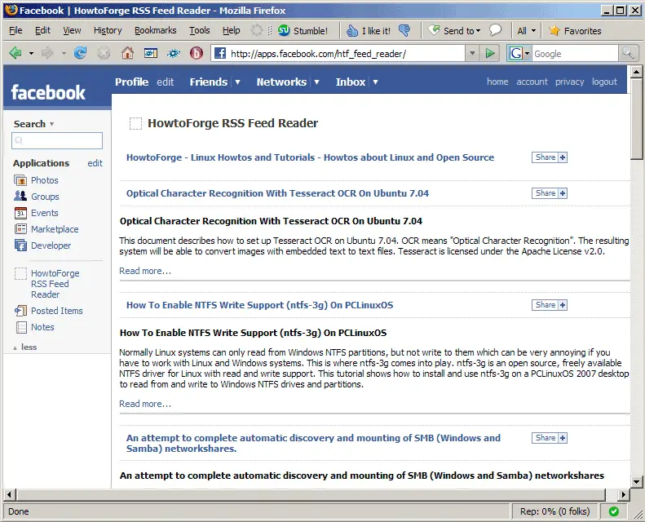Image resolution: width=645 pixels, height=522 pixels.
Task: Click the StumbleUpon Stumble! icon
Action: 284,30
